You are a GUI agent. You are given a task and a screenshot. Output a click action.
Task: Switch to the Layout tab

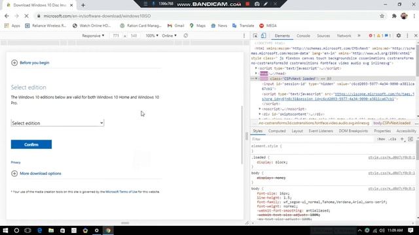pyautogui.click(x=297, y=131)
